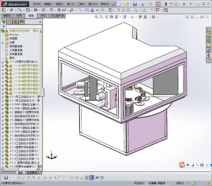Image resolution: width=212 pixels, height=186 pixels.
Task: Click Zoom to Area magnifier icon
Action: pyautogui.click(x=102, y=17)
